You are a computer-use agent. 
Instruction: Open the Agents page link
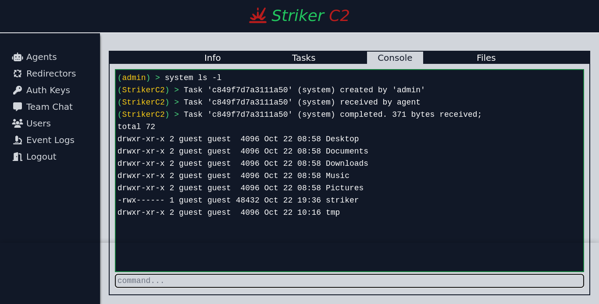pos(41,57)
